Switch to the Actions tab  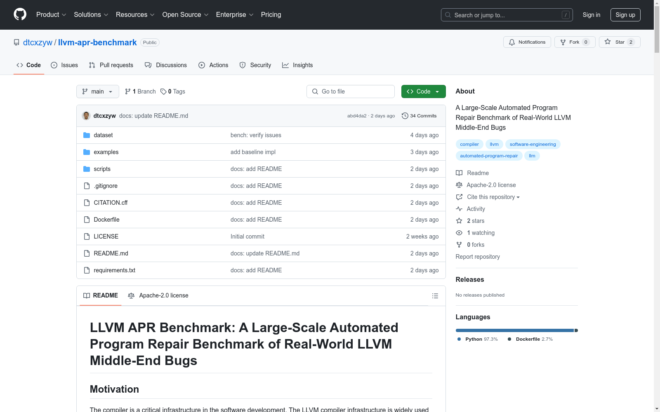(x=213, y=65)
